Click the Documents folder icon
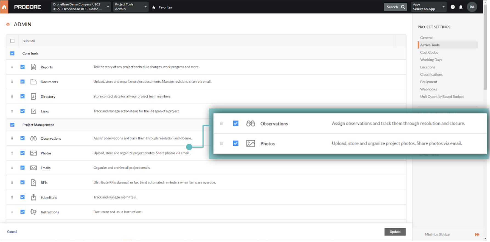Viewport: 490px width, 242px height. pyautogui.click(x=33, y=82)
